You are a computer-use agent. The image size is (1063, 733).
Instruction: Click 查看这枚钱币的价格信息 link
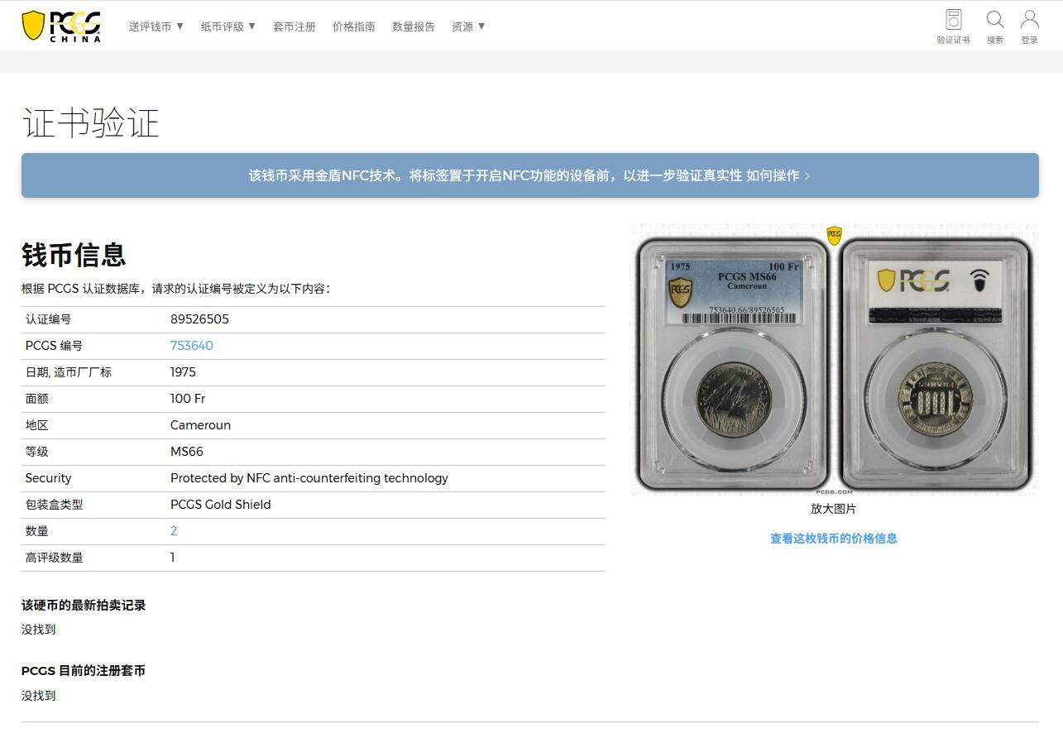(834, 539)
